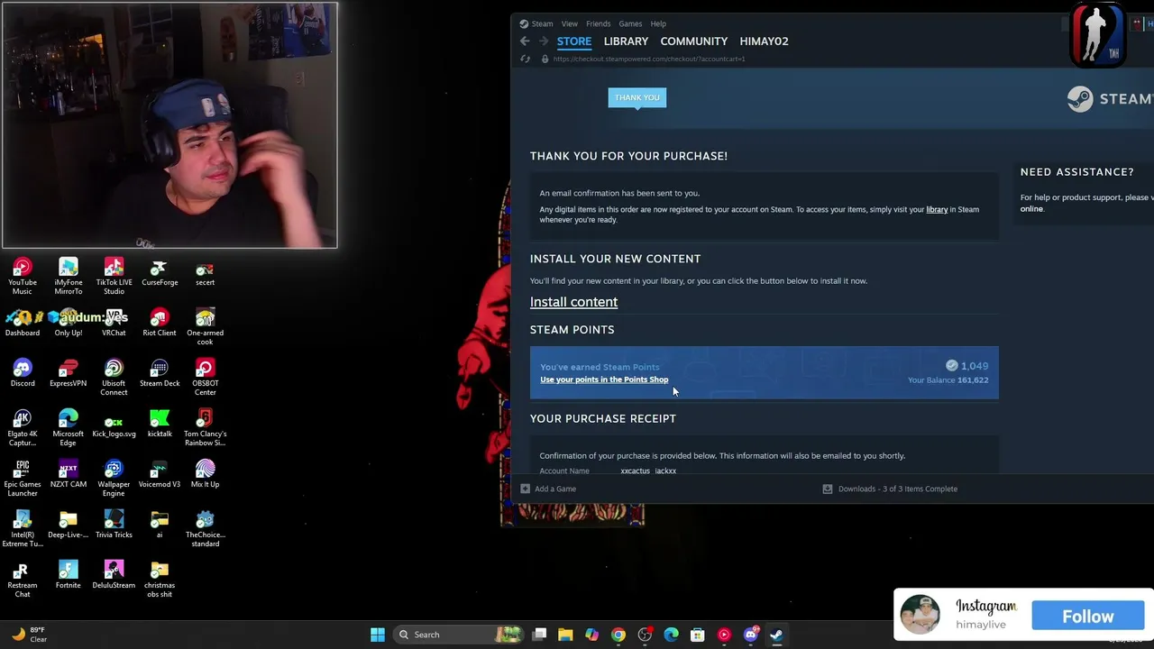The height and width of the screenshot is (649, 1154).
Task: Open the Discord desktop shortcut
Action: click(x=23, y=373)
